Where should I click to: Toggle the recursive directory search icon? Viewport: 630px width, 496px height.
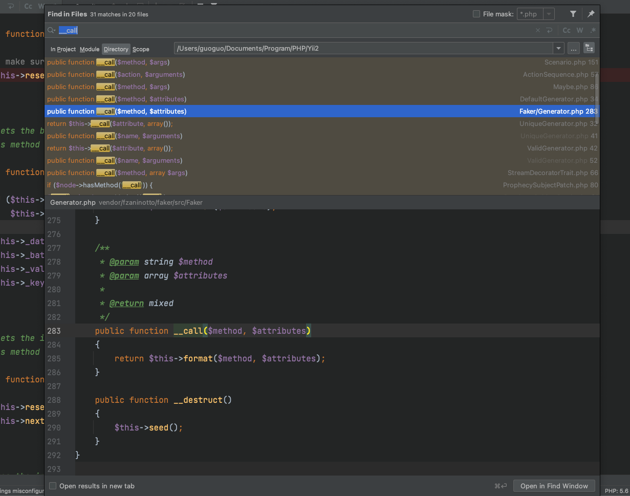(589, 49)
